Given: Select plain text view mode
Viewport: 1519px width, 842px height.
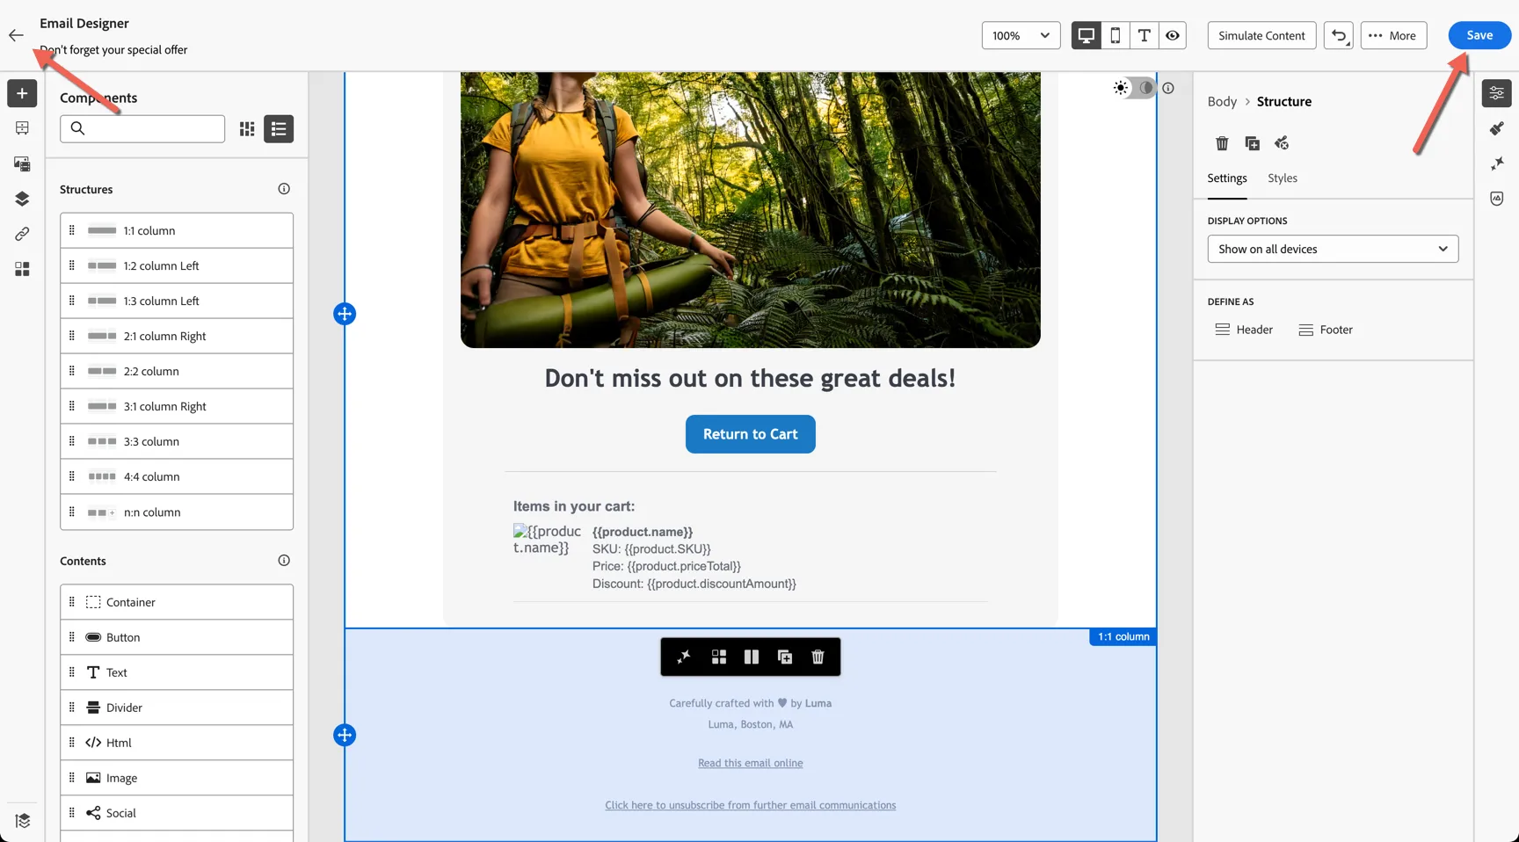Looking at the screenshot, I should pyautogui.click(x=1144, y=35).
